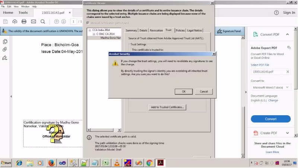Open the View menu

click(x=16, y=6)
